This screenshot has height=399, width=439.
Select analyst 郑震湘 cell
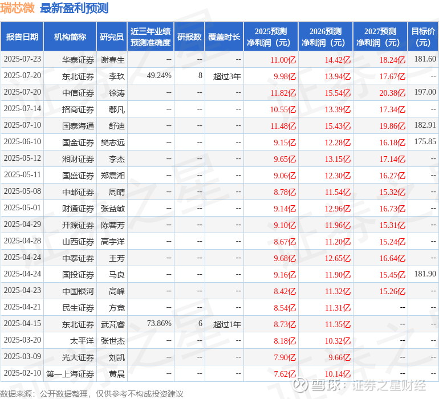point(112,176)
